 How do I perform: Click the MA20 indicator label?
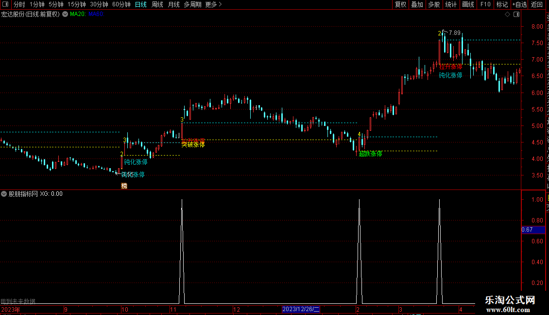[78, 14]
